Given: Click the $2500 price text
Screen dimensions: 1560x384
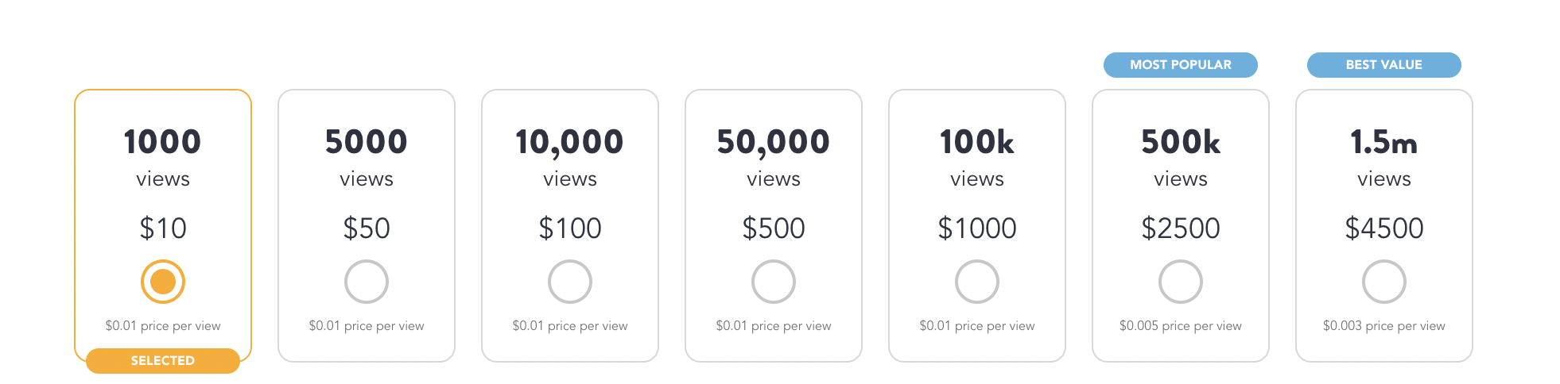Looking at the screenshot, I should point(1181,228).
